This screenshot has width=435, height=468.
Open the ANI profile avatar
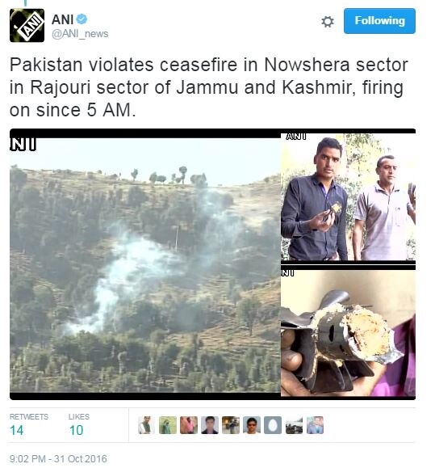click(27, 25)
